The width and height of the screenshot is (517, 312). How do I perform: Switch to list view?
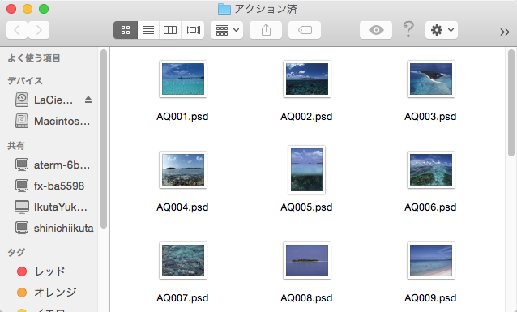[x=148, y=30]
